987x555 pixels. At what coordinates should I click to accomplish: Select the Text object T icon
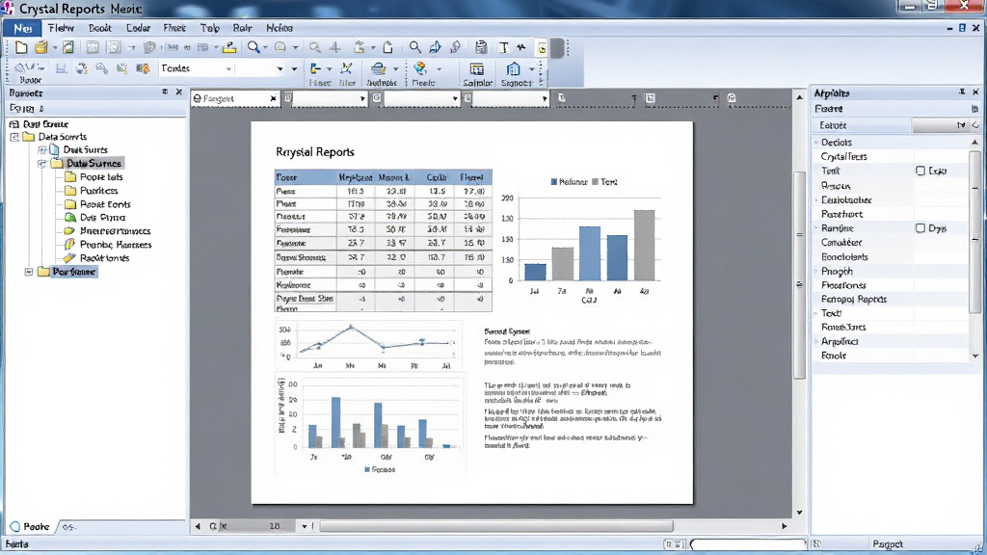pyautogui.click(x=503, y=48)
